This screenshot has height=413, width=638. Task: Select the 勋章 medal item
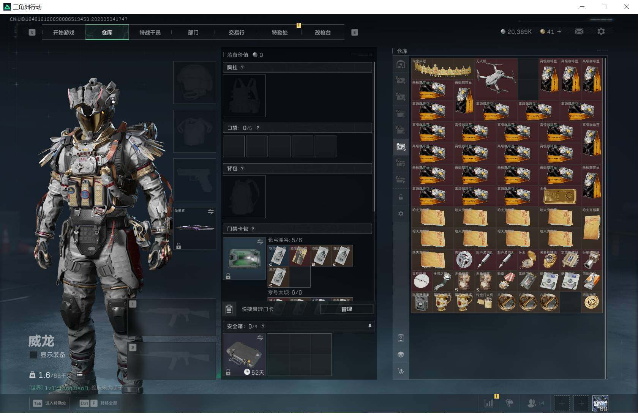coord(507,281)
